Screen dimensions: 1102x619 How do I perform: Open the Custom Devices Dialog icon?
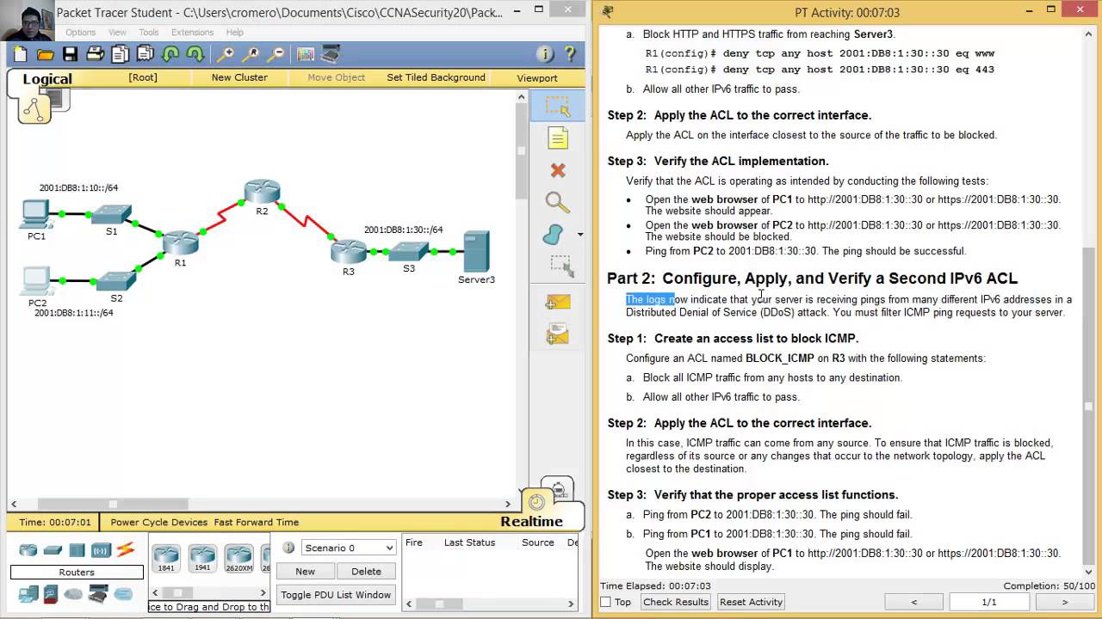[331, 54]
